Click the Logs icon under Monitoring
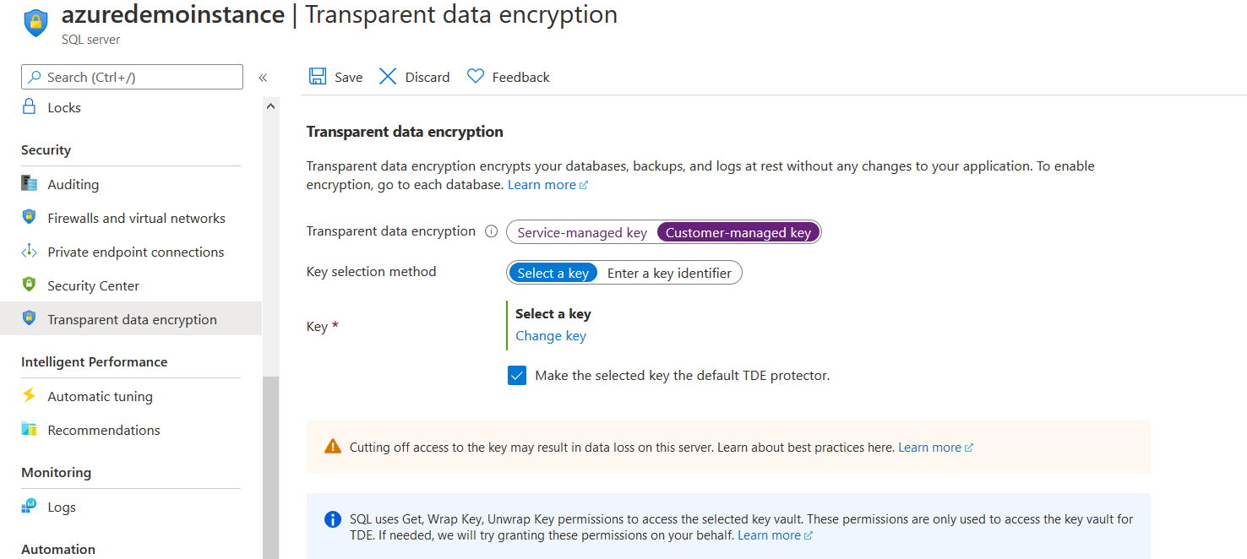 [30, 507]
